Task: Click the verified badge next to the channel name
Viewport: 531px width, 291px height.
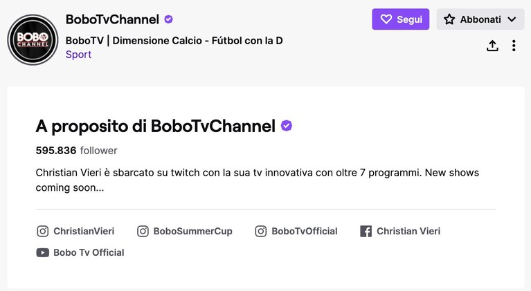Action: coord(168,19)
